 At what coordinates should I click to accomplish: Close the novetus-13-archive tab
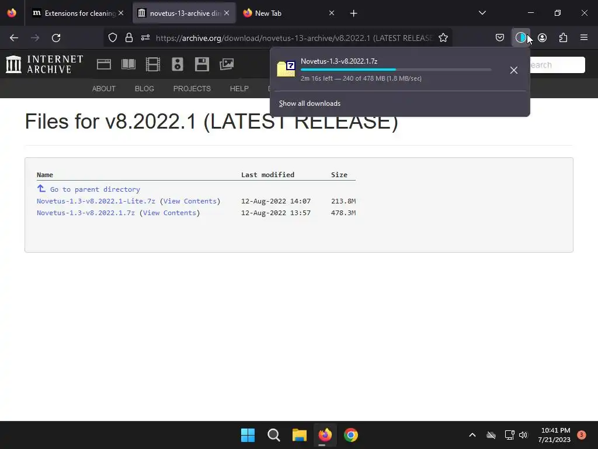point(227,13)
